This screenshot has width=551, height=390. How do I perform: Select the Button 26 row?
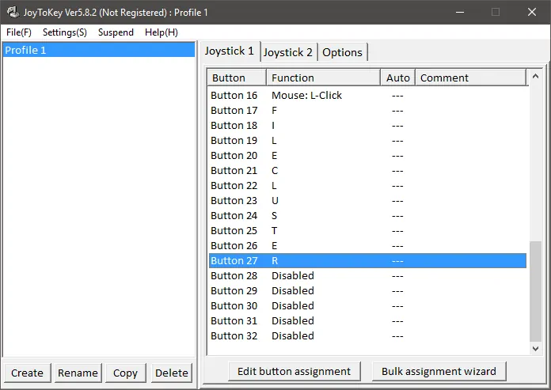(367, 246)
